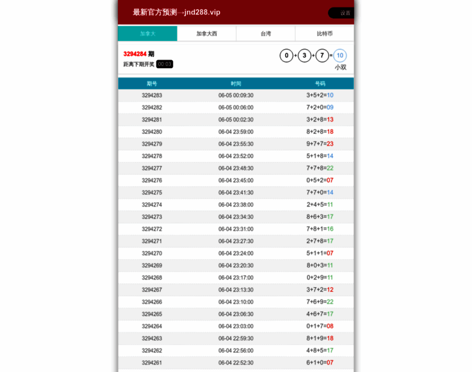
Task: Click time 06-04 23:55:30
Action: click(x=236, y=144)
